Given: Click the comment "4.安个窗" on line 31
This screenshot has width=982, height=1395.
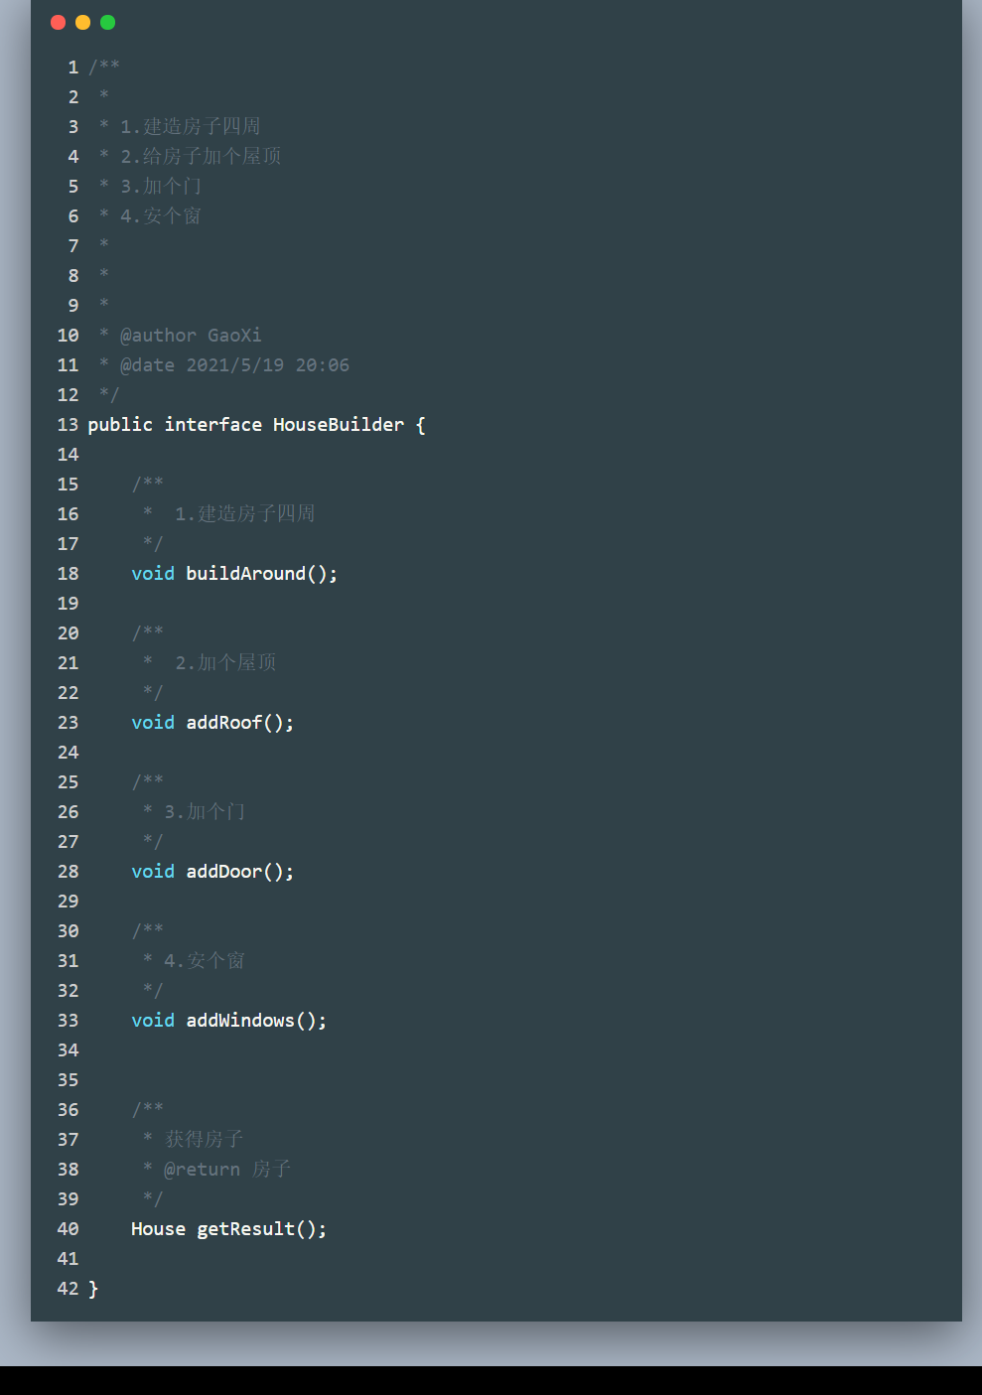Looking at the screenshot, I should [205, 960].
